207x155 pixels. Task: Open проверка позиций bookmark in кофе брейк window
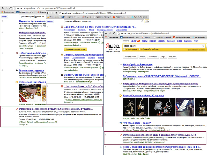tap(162, 37)
